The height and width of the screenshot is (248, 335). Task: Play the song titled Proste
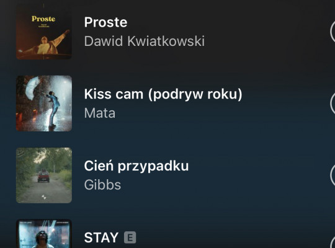(x=105, y=22)
